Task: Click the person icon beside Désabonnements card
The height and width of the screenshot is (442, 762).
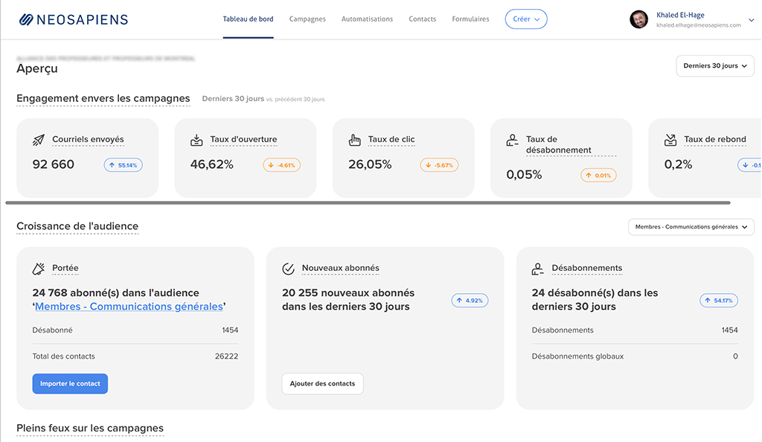Action: coord(538,269)
